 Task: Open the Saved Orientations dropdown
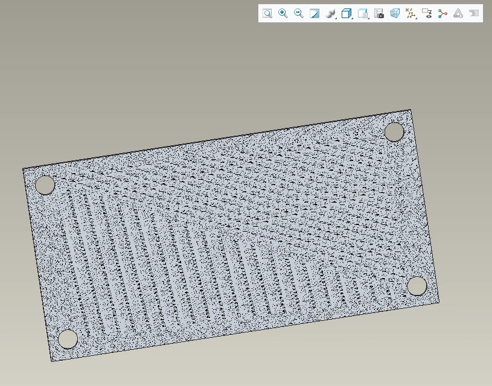363,13
